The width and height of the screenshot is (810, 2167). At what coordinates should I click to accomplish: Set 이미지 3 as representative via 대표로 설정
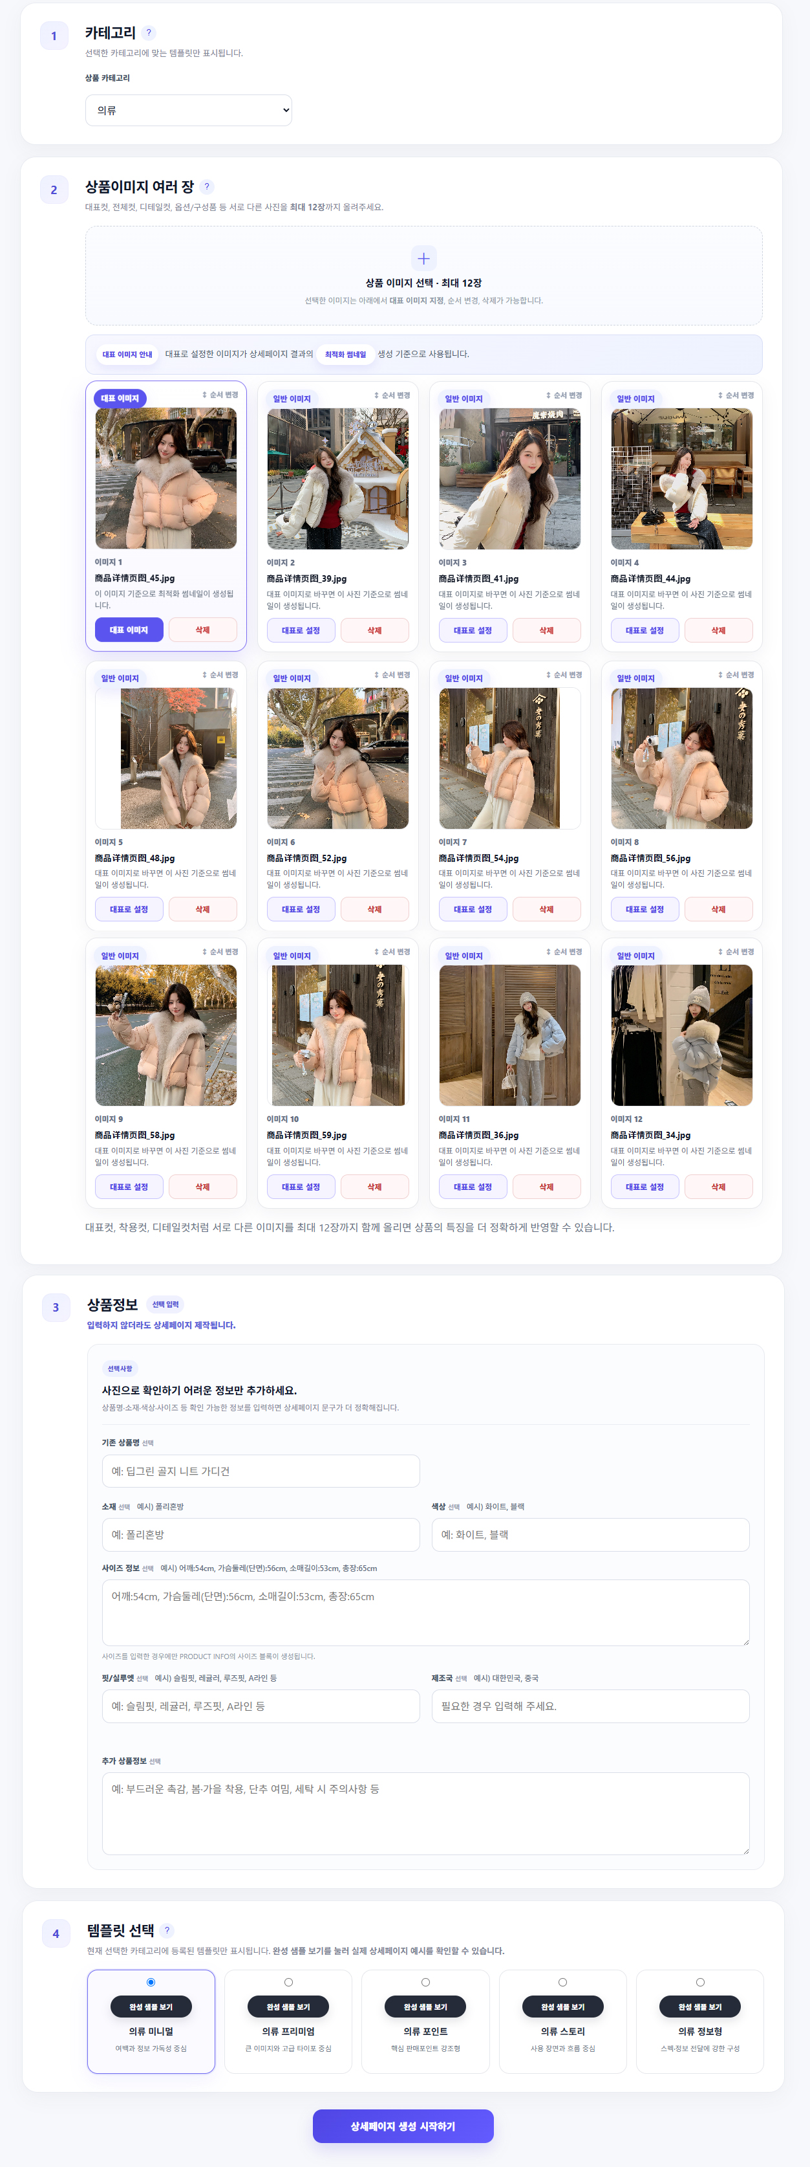[473, 630]
